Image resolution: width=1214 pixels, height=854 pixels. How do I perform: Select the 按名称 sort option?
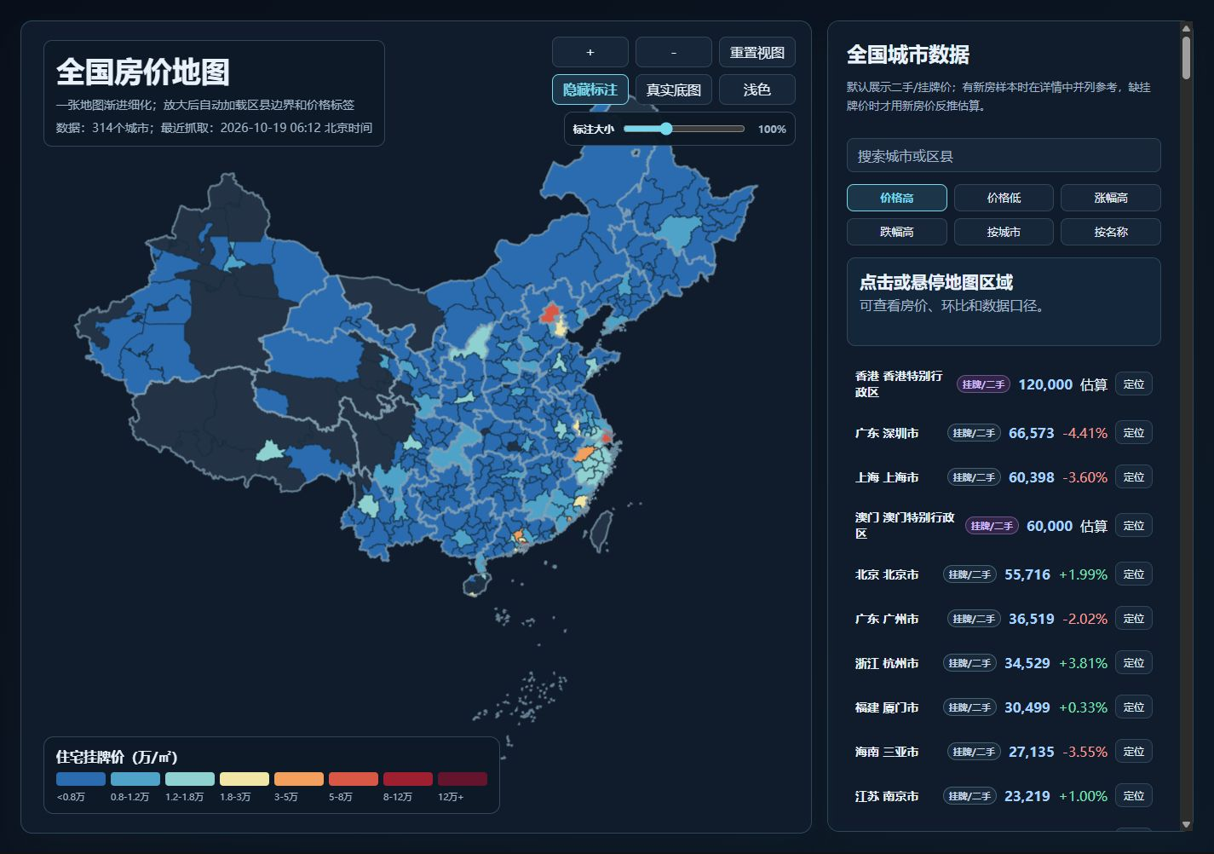[x=1111, y=232]
